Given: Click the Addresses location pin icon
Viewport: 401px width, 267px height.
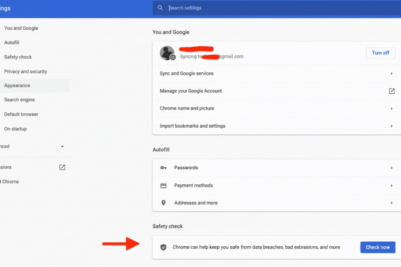Looking at the screenshot, I should pos(164,203).
